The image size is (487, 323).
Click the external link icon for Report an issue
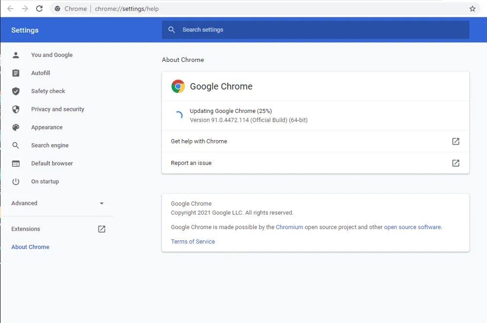(455, 163)
